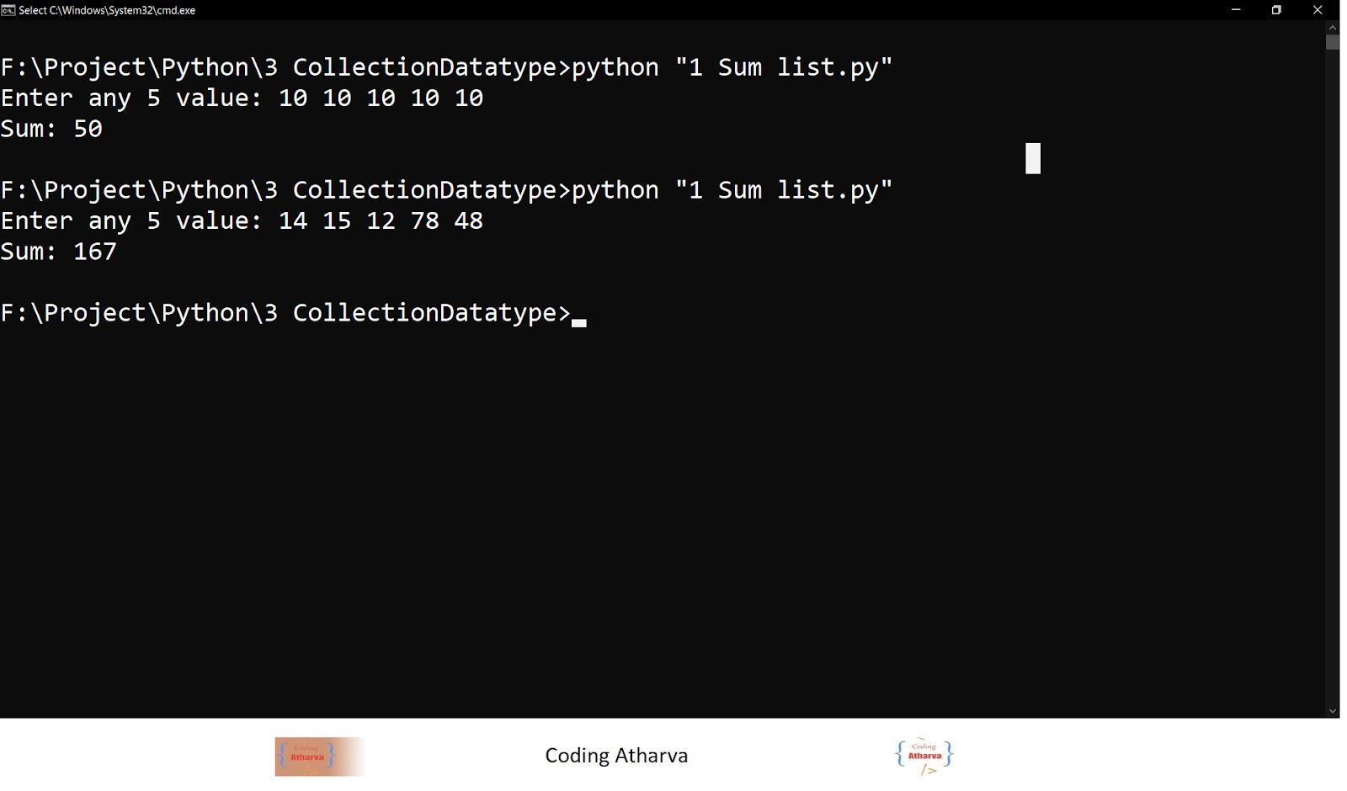The height and width of the screenshot is (791, 1347).
Task: Click the Sum: 167 output line
Action: pos(58,251)
